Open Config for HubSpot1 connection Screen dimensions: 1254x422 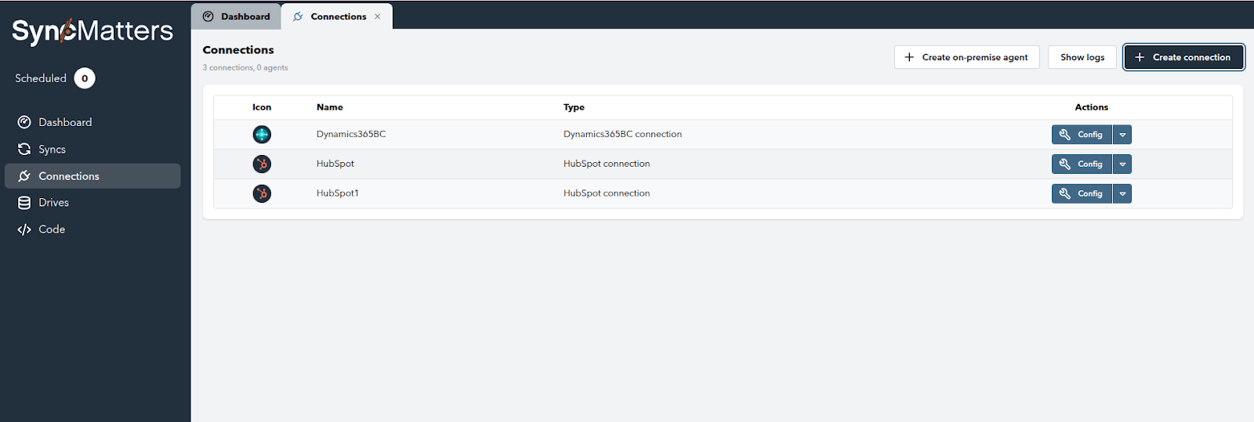click(1082, 193)
